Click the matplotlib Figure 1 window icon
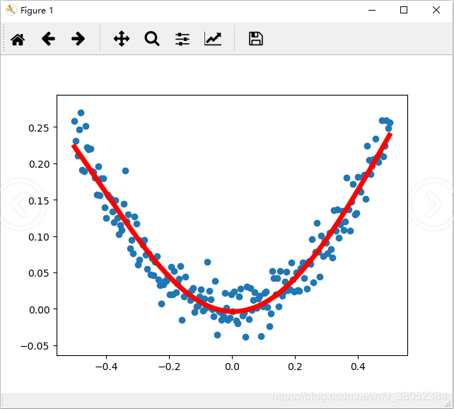The height and width of the screenshot is (409, 454). click(11, 10)
